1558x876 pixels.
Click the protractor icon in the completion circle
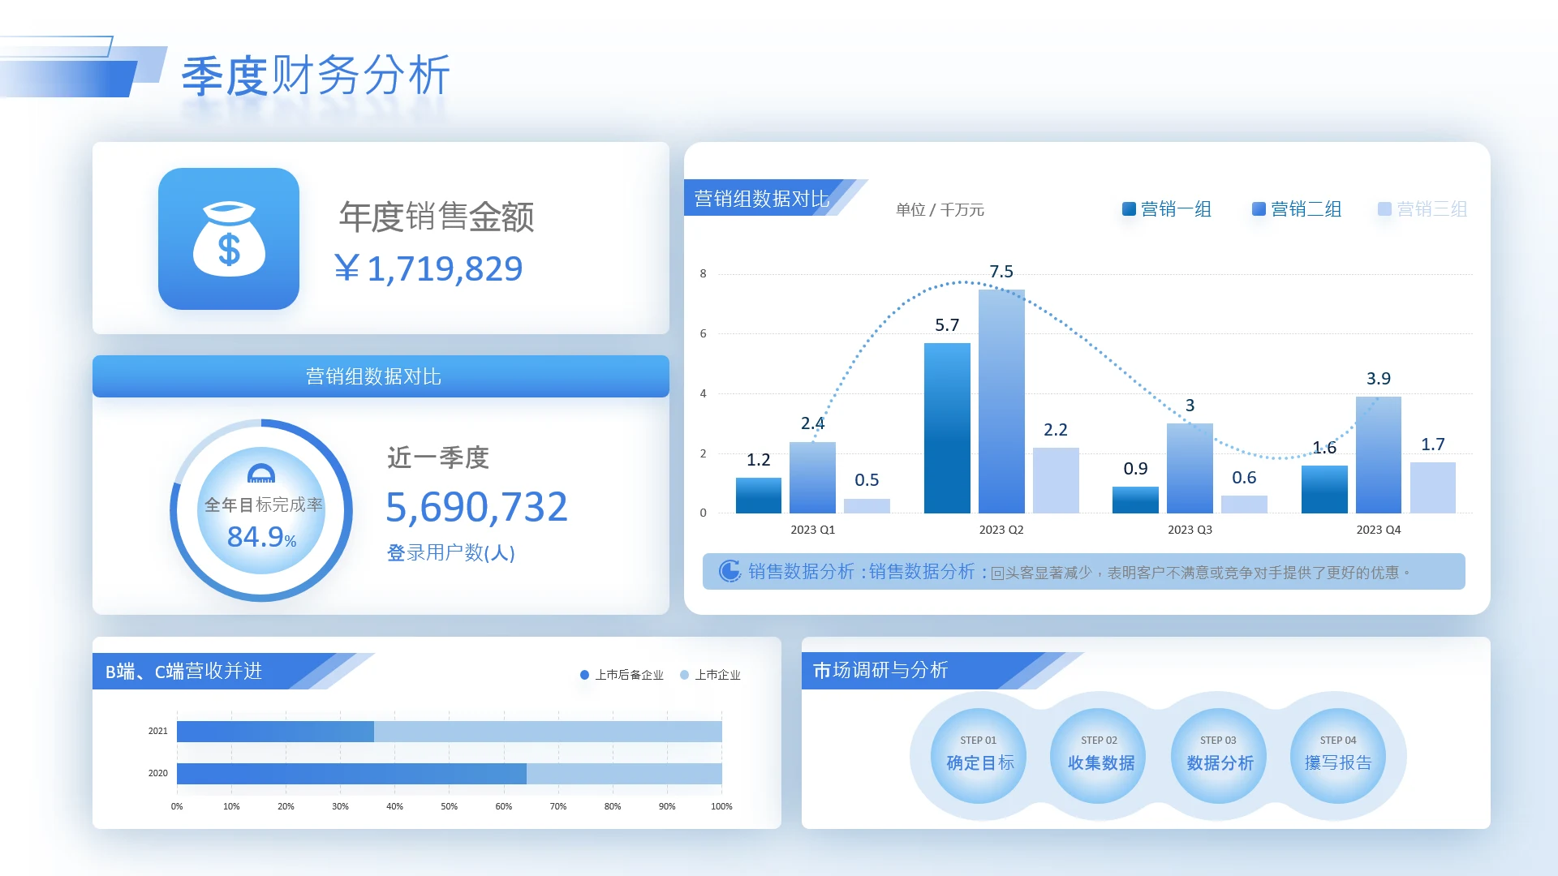click(261, 474)
